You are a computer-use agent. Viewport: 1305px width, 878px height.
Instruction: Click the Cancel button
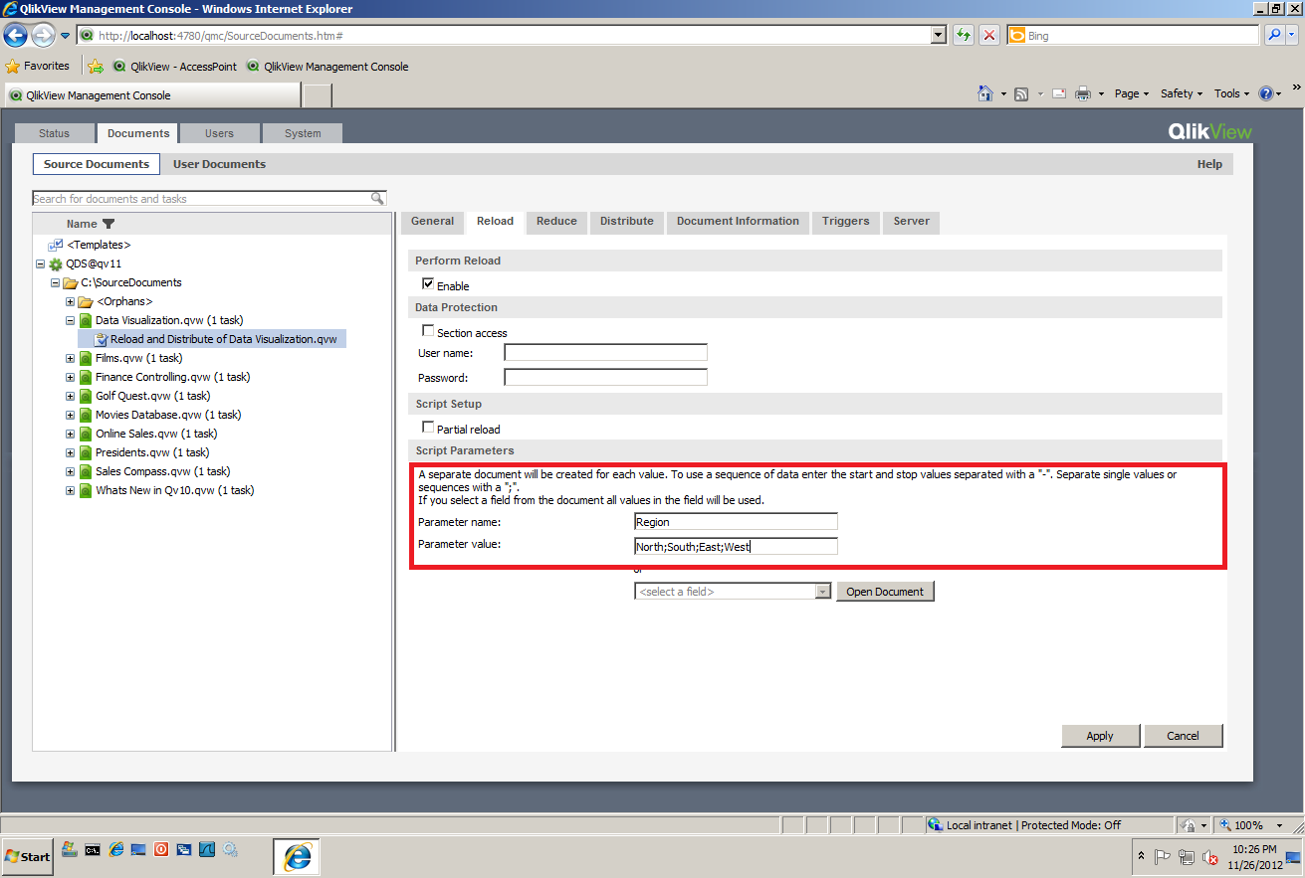click(x=1183, y=736)
